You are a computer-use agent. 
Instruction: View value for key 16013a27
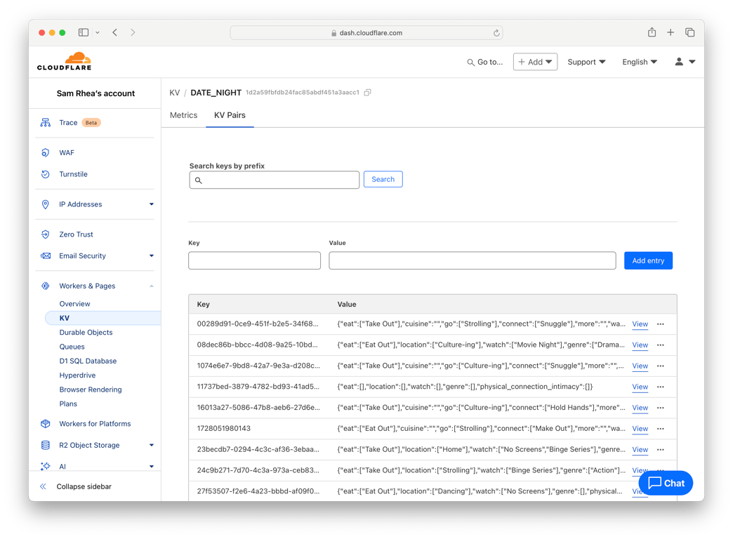pyautogui.click(x=640, y=408)
